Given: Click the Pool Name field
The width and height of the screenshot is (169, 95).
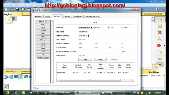Looking at the screenshot, I should click(x=106, y=32).
